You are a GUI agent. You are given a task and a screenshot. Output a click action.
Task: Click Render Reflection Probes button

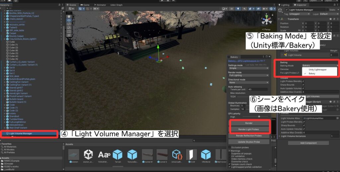coord(249,136)
